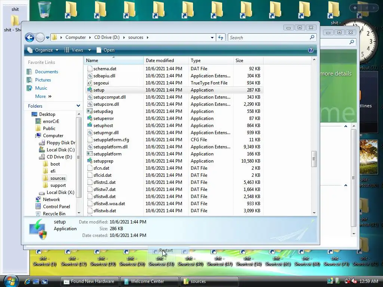Click file list scroll down arrow
383x287 pixels.
pyautogui.click(x=314, y=213)
